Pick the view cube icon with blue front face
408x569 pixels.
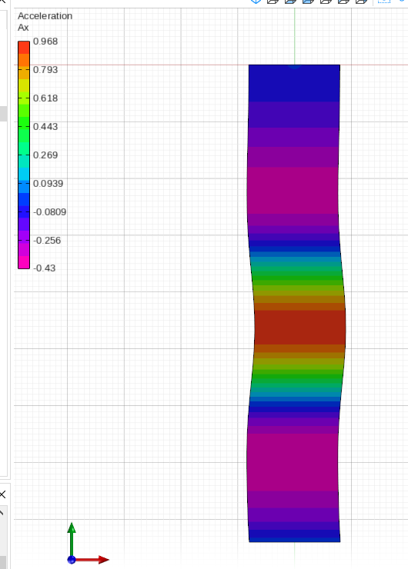[308, 1]
